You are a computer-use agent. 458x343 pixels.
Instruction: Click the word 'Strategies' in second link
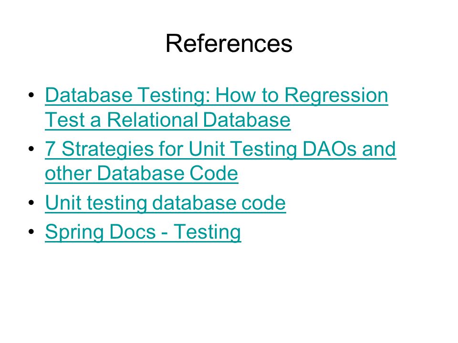(x=107, y=150)
